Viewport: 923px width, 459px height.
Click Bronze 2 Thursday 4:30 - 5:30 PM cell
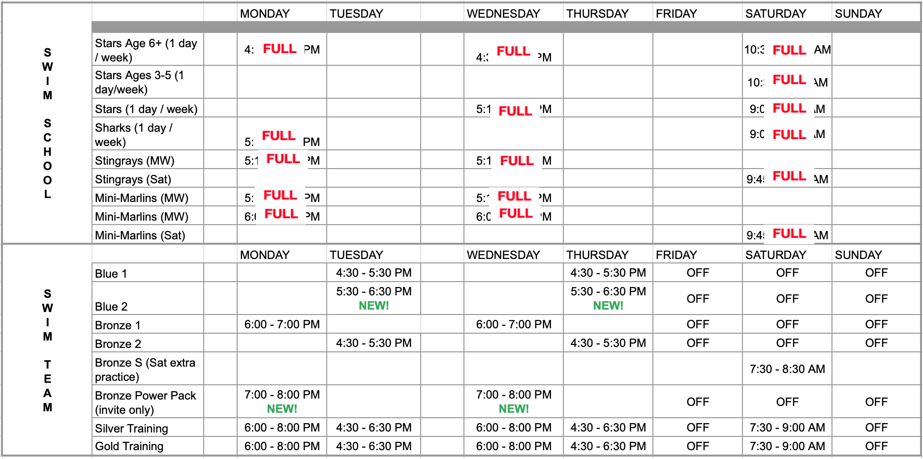point(608,343)
